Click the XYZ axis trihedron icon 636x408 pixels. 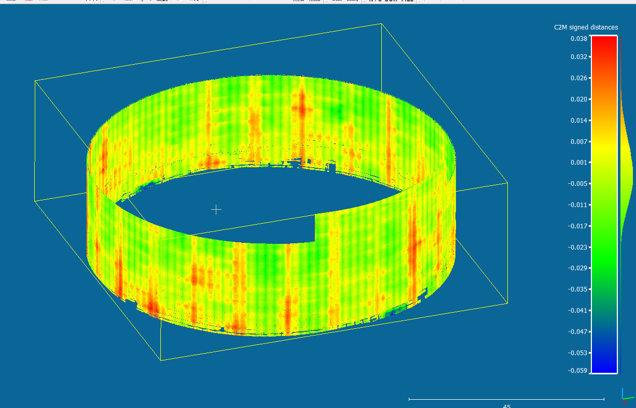[x=627, y=396]
